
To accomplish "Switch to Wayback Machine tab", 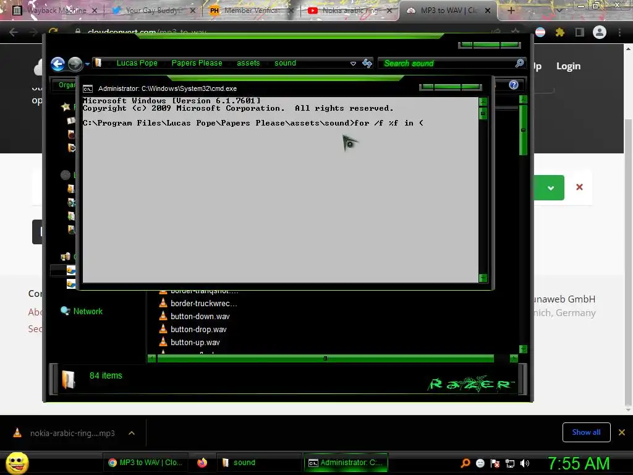I will [55, 10].
